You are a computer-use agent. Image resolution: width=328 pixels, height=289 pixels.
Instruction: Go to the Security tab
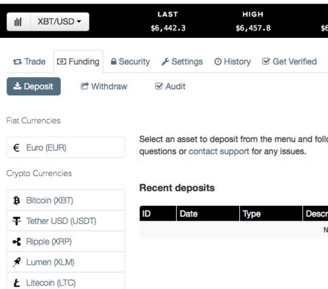[x=130, y=62]
